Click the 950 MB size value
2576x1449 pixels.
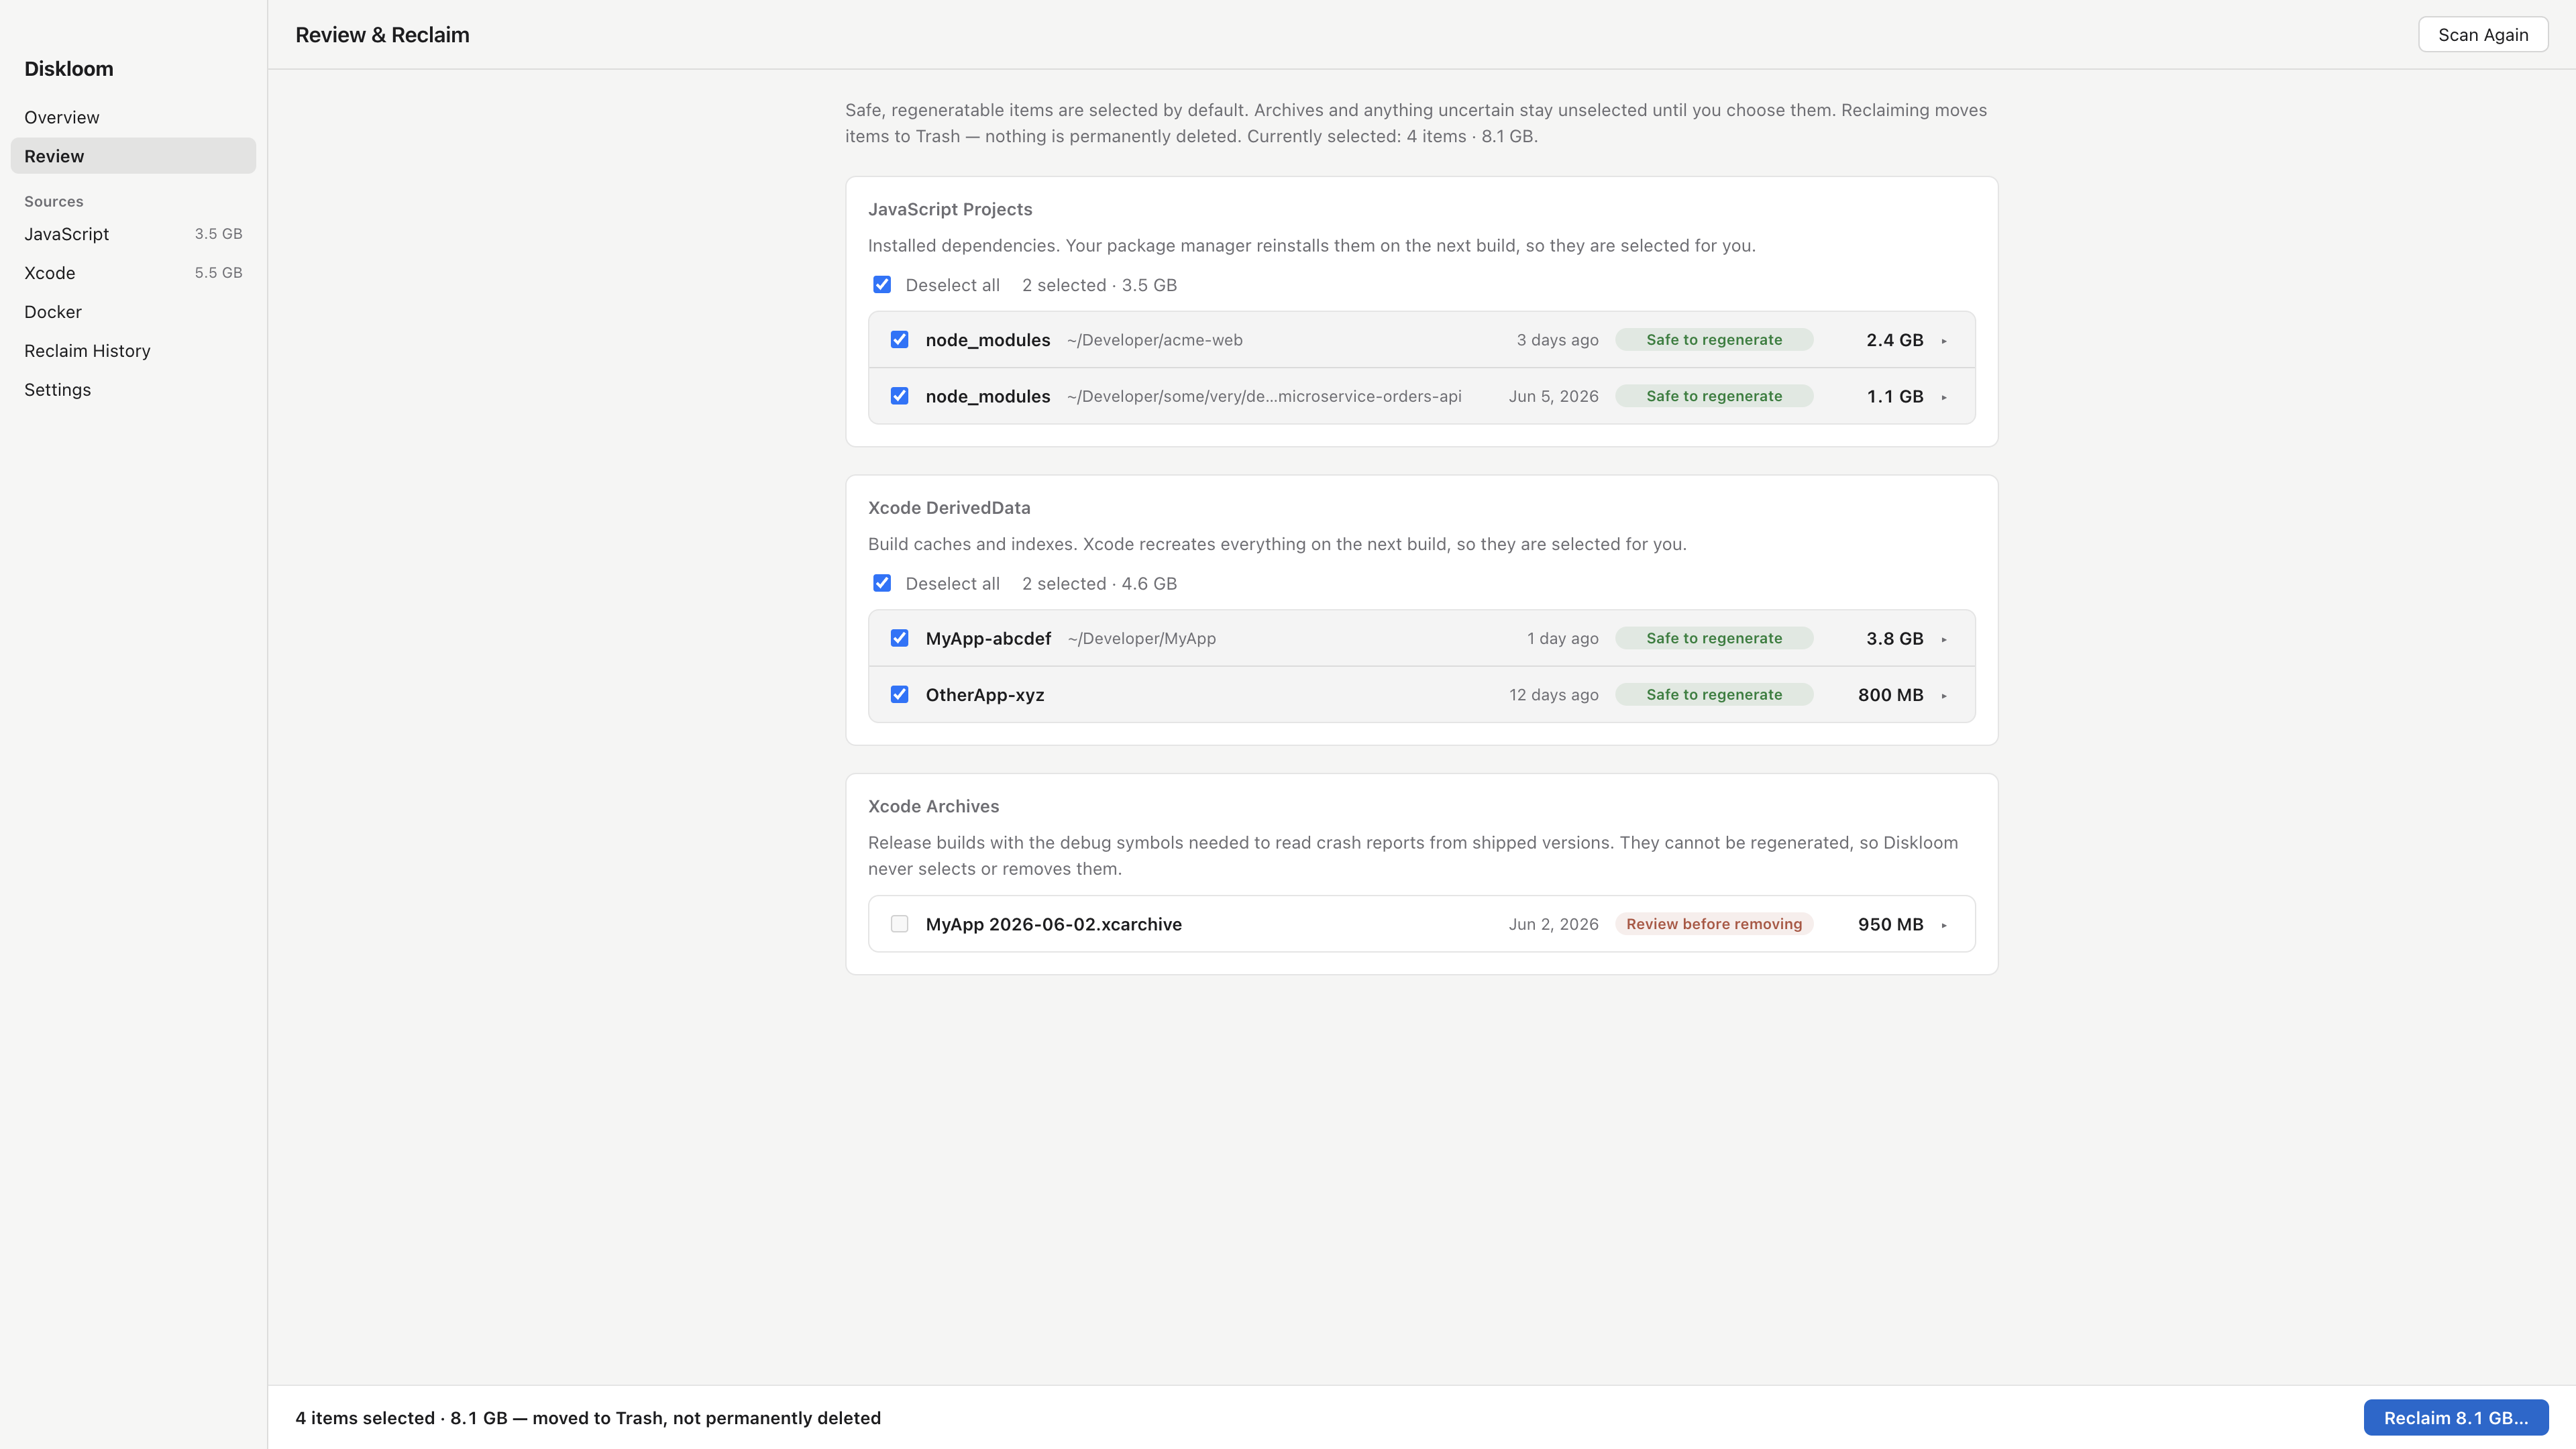point(1891,924)
